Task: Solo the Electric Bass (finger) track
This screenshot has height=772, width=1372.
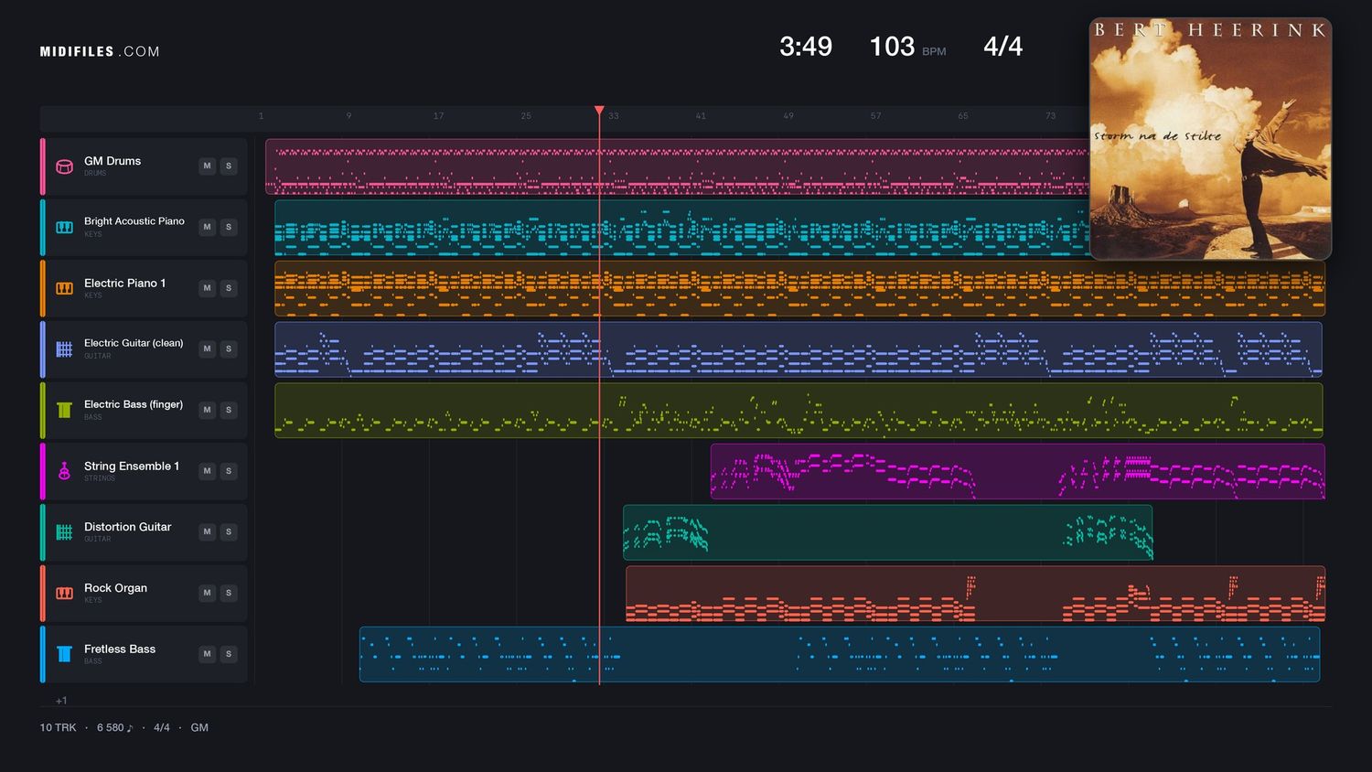Action: tap(229, 410)
